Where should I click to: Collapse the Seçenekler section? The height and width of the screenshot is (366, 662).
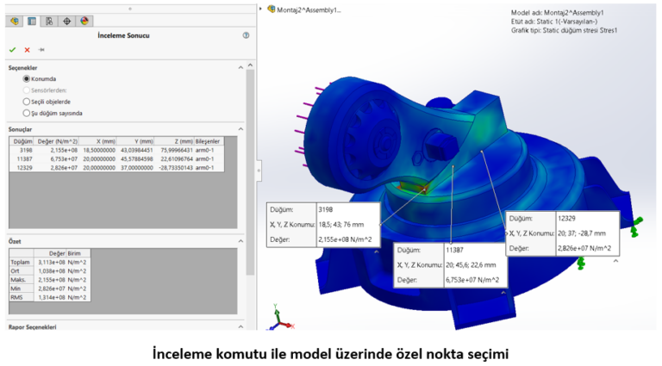pos(240,67)
